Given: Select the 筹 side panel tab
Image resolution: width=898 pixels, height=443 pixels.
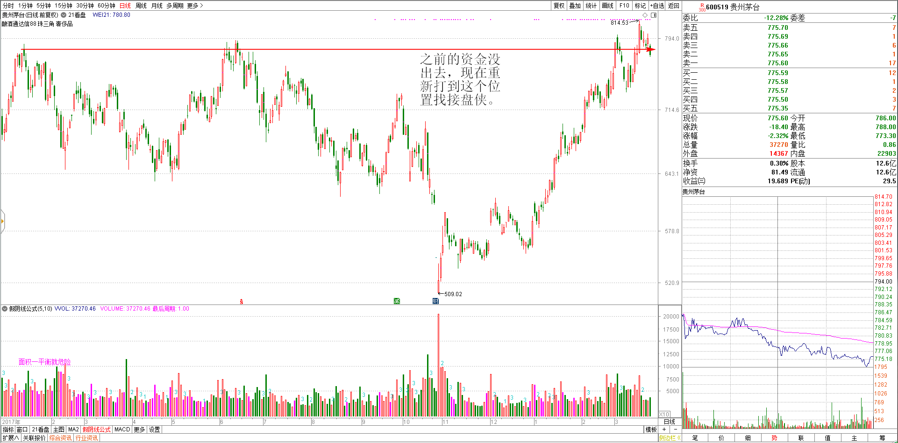Looking at the screenshot, I should click(x=882, y=438).
